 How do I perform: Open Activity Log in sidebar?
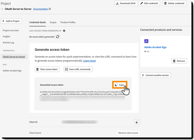pos(9,42)
